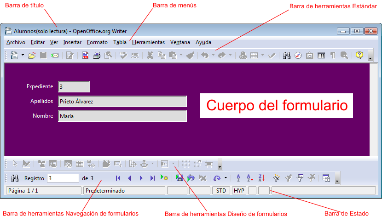Expand the Undo history dropdown arrow
The width and height of the screenshot is (382, 222).
pos(213,55)
